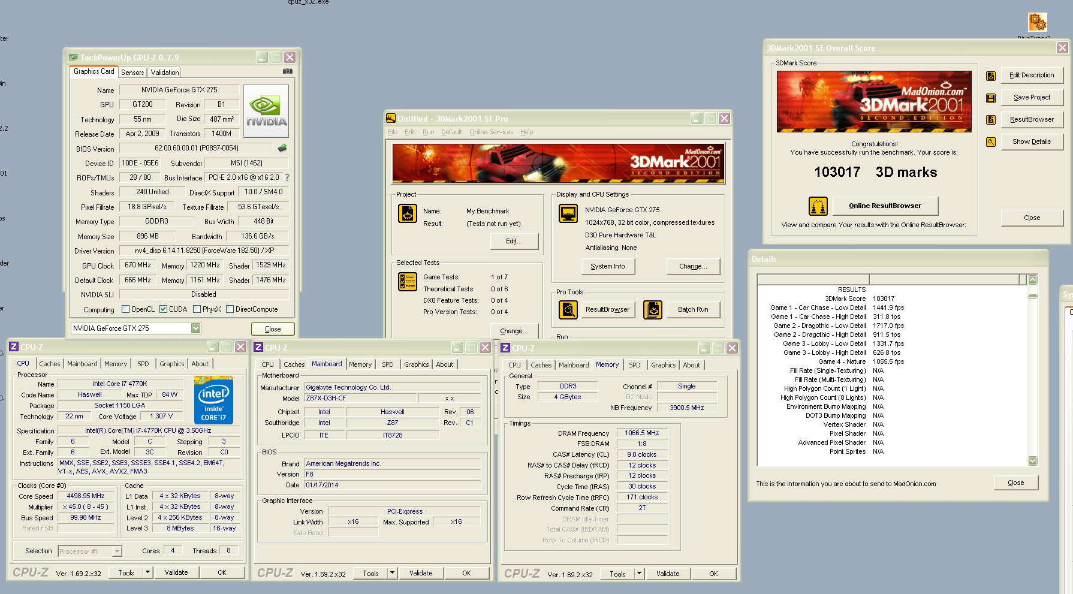This screenshot has height=594, width=1073.
Task: Click the BIOS save icon in GPU-Z
Action: tap(282, 148)
